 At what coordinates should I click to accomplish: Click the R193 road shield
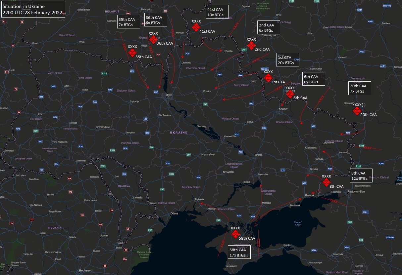(362, 52)
